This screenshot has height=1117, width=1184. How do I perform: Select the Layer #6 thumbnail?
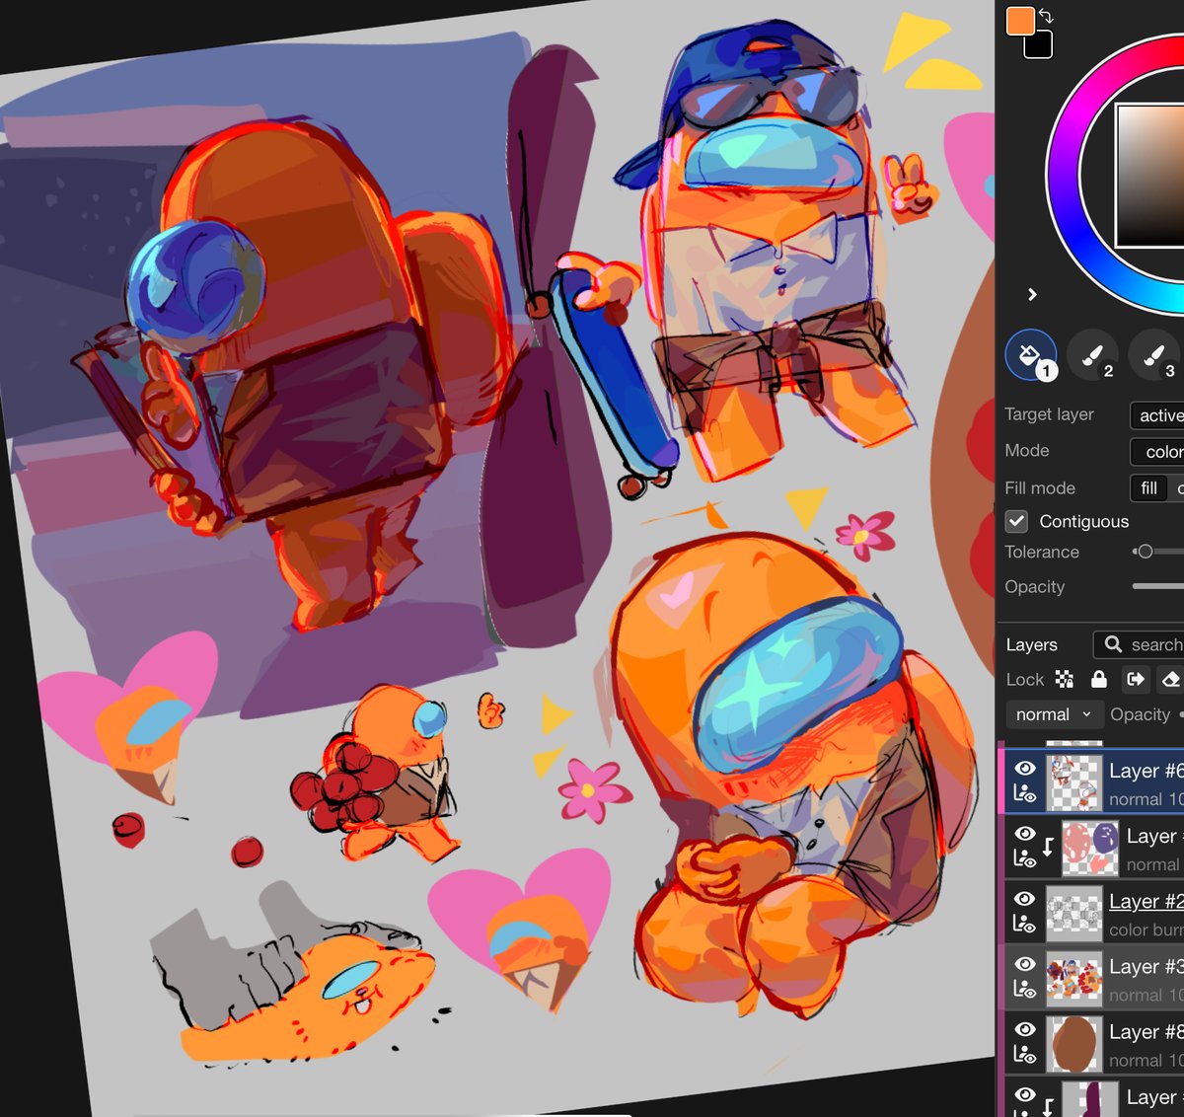tap(1073, 783)
